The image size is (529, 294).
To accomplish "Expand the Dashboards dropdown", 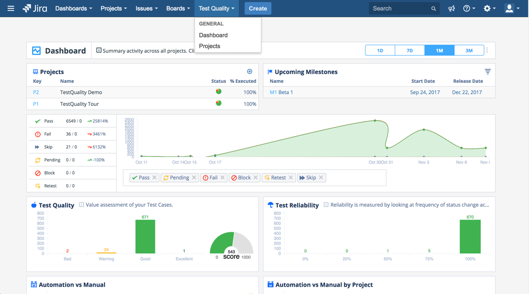I will coord(74,8).
